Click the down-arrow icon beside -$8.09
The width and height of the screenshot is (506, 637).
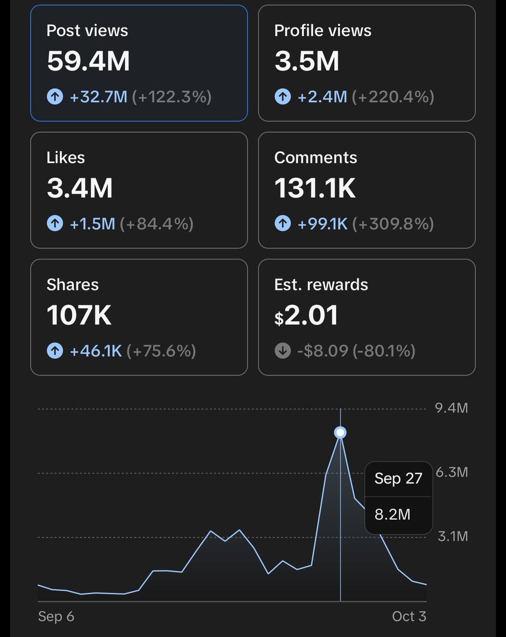(x=282, y=351)
